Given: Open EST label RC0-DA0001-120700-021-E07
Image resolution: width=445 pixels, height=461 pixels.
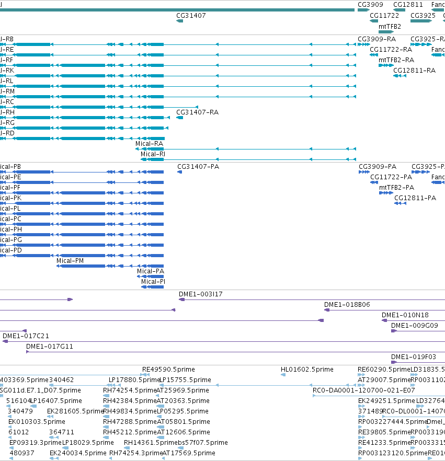Looking at the screenshot, I should pyautogui.click(x=363, y=390).
